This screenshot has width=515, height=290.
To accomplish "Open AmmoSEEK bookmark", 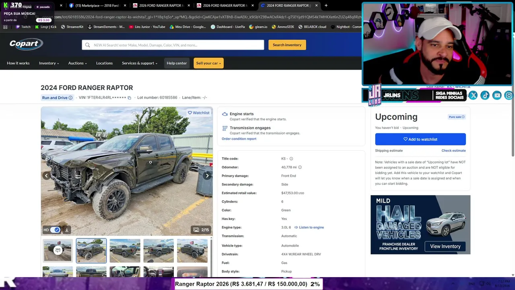I will (283, 27).
